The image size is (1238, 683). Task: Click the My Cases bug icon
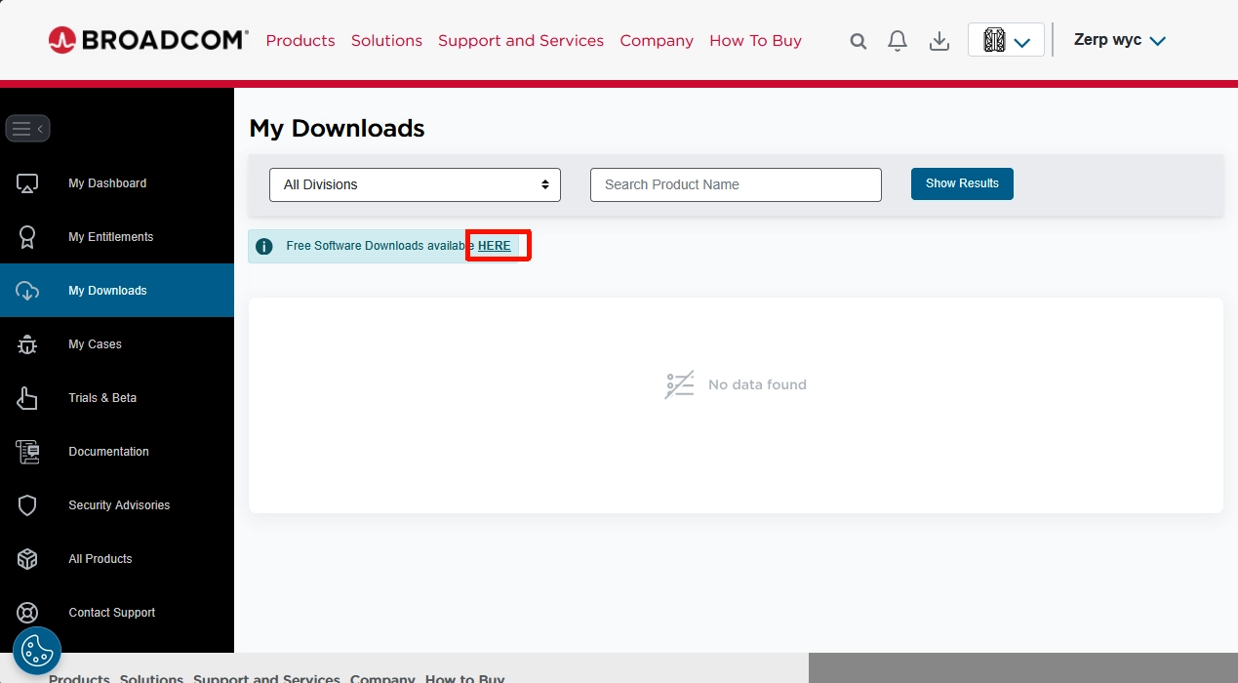click(x=27, y=344)
